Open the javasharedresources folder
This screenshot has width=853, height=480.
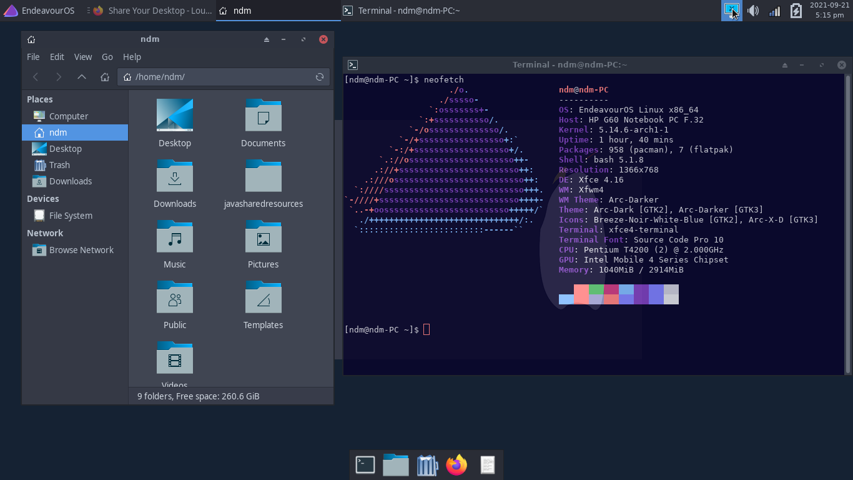point(264,176)
